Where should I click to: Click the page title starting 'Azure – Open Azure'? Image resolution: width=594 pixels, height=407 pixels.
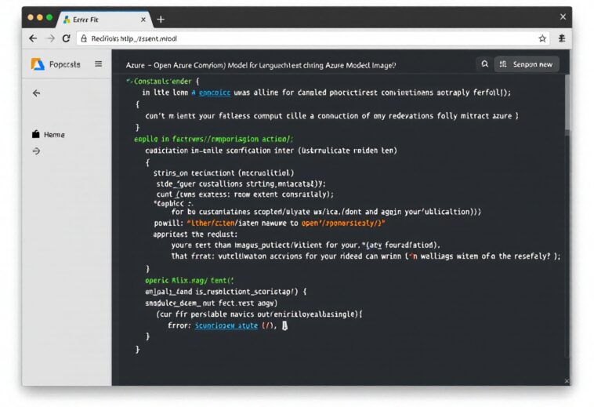tap(261, 65)
